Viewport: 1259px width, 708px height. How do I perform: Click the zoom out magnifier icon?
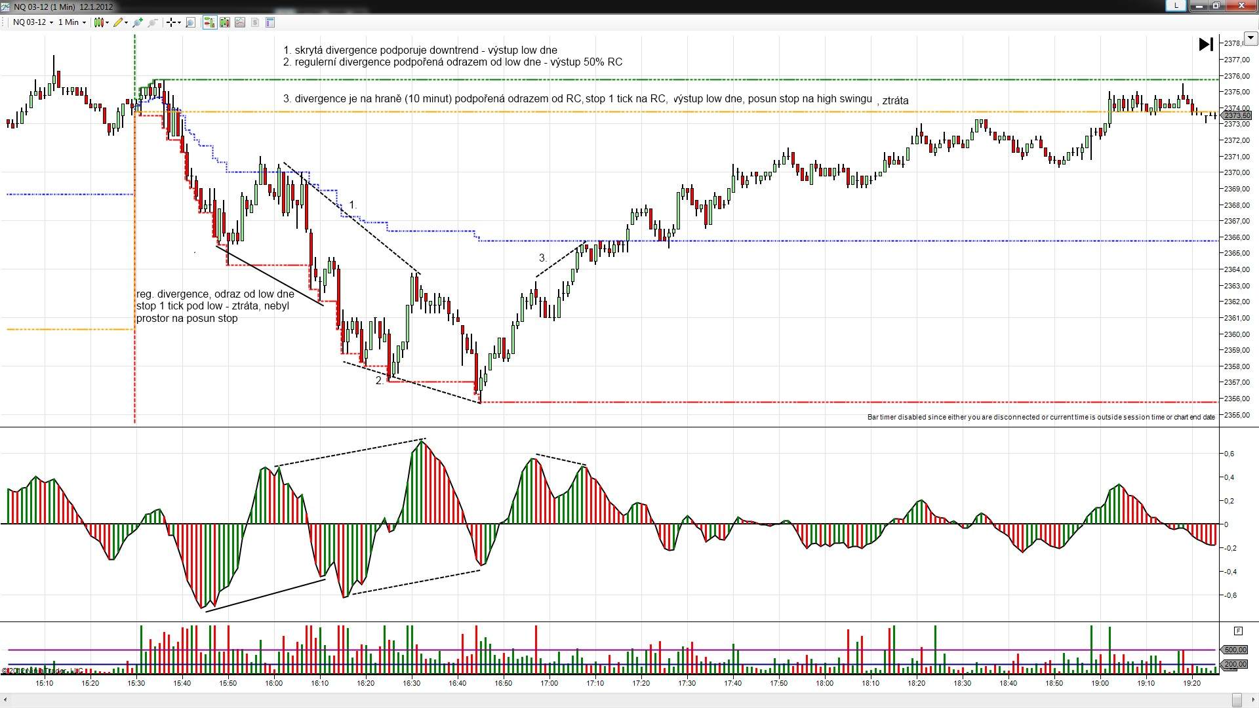(153, 22)
